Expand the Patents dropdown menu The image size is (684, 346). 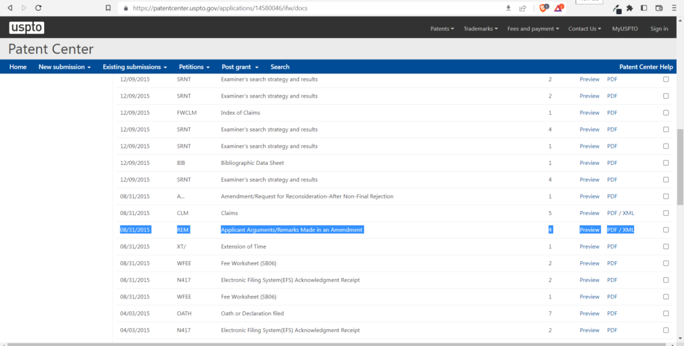442,29
